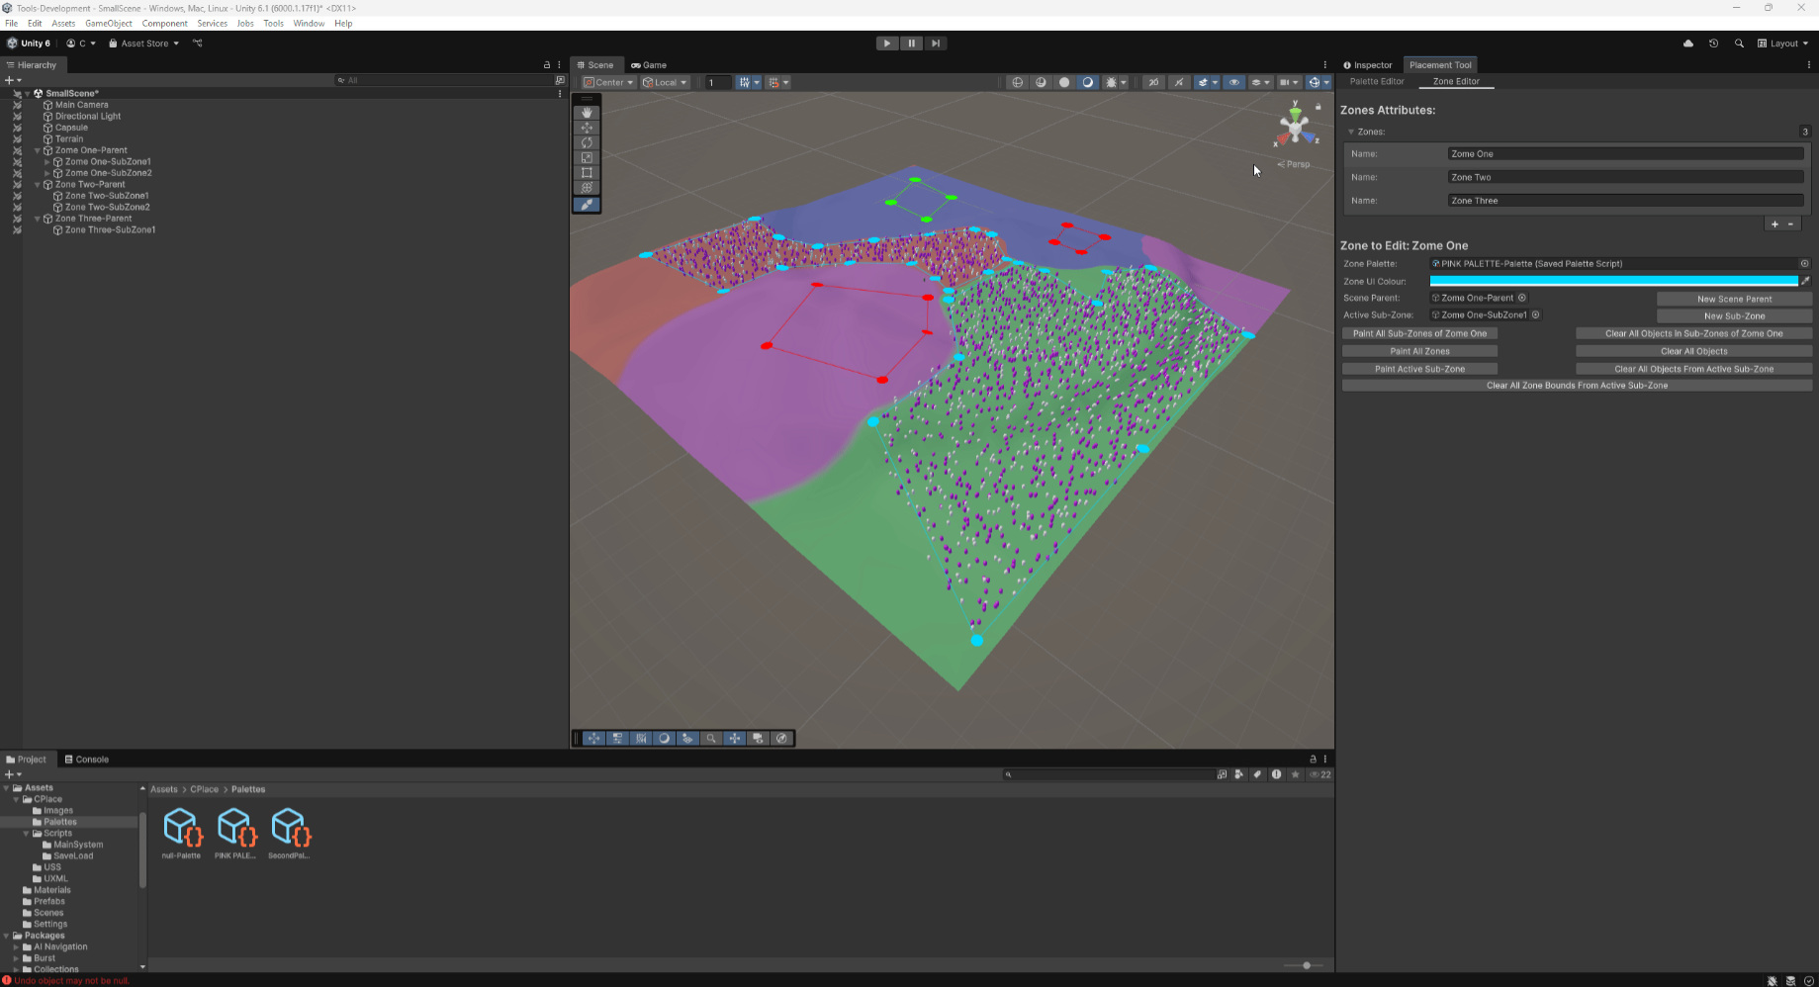
Task: Collapse the Zone Two-Parent tree item
Action: pos(38,185)
